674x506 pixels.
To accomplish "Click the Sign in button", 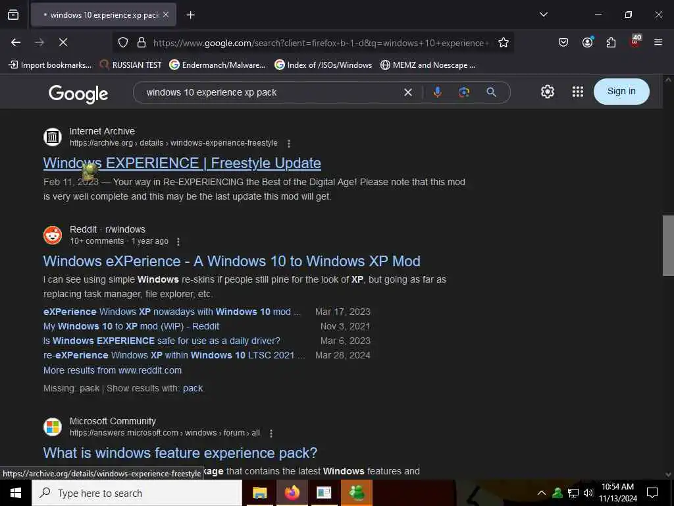I will [621, 91].
